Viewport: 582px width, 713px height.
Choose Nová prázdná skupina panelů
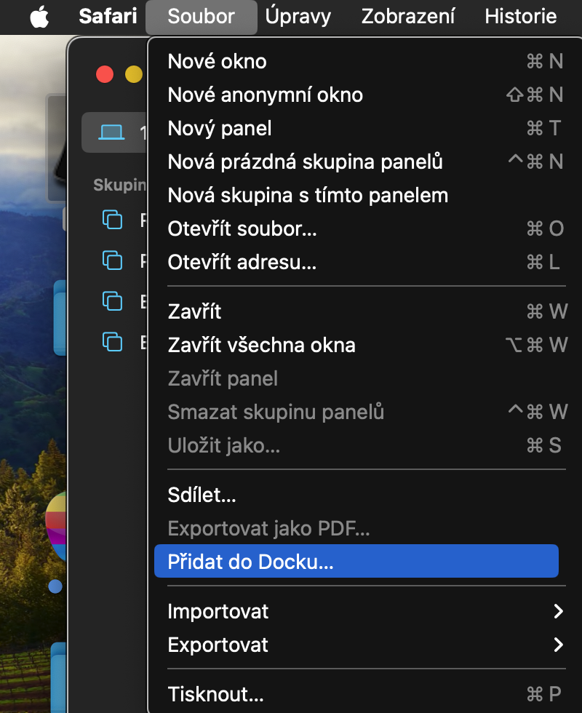305,162
